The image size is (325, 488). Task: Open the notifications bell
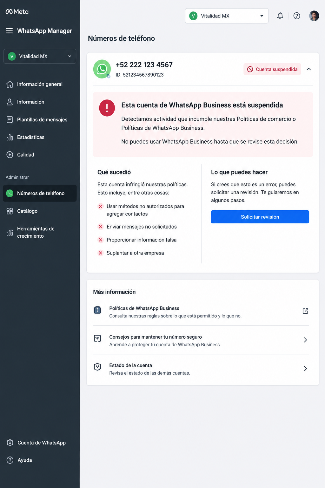pos(280,16)
